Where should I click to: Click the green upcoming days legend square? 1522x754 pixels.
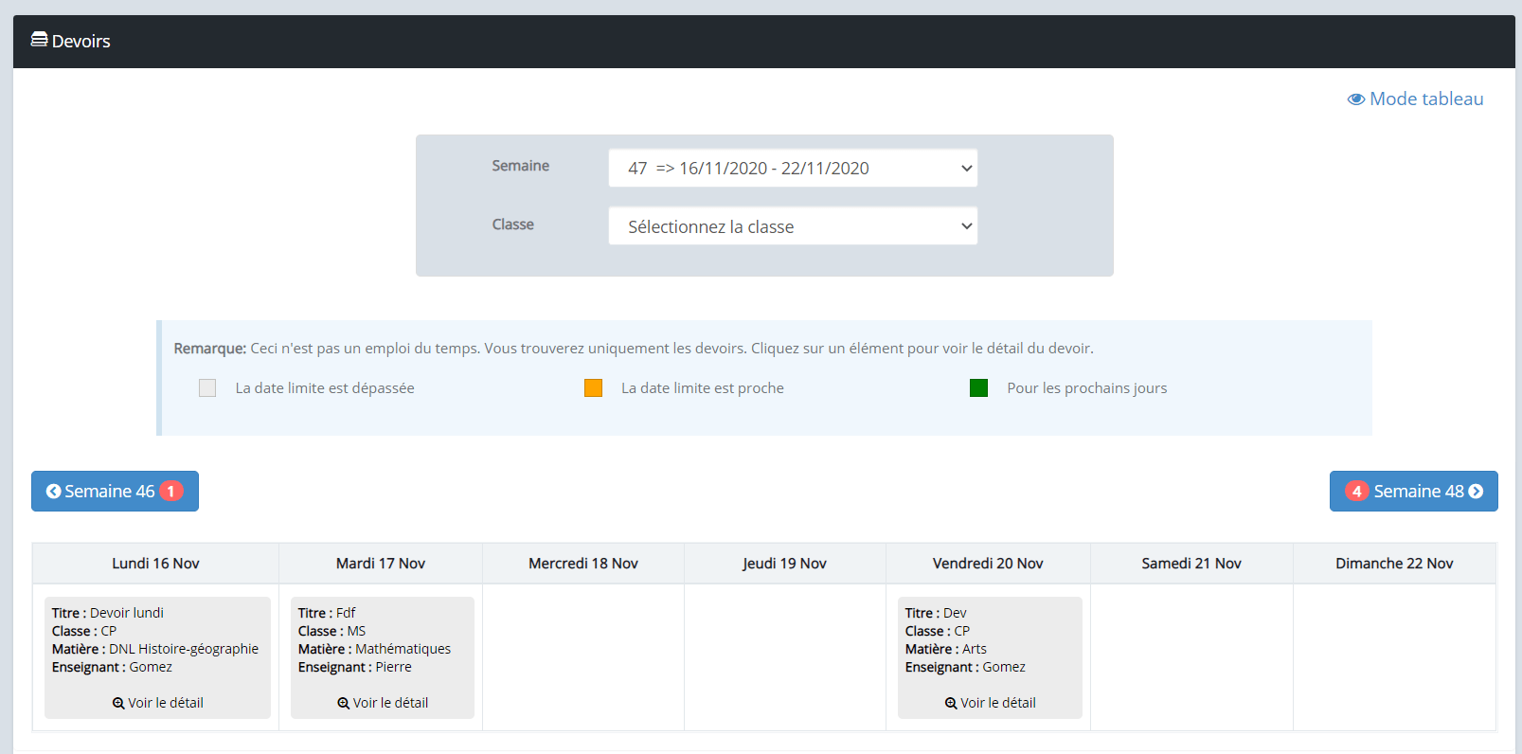[x=978, y=388]
